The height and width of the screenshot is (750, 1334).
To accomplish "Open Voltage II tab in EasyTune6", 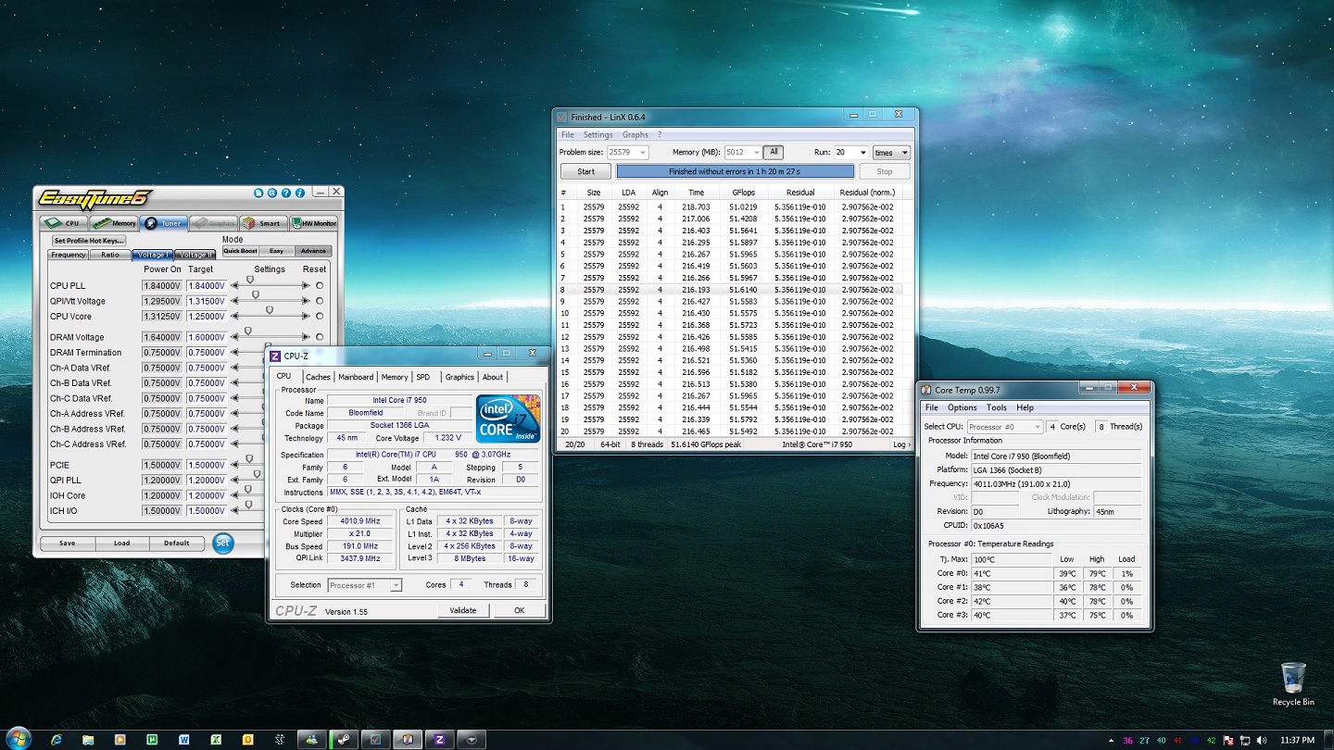I will tap(195, 255).
